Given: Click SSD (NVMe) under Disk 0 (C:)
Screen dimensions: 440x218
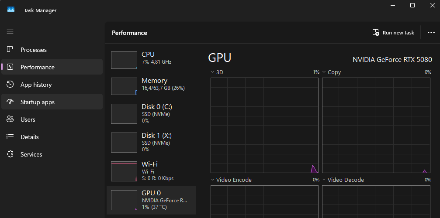Looking at the screenshot, I should point(156,114).
